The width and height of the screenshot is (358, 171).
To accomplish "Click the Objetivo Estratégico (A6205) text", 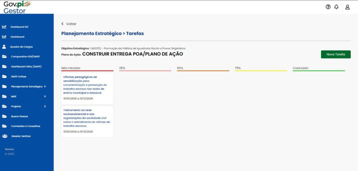I will [x=123, y=48].
